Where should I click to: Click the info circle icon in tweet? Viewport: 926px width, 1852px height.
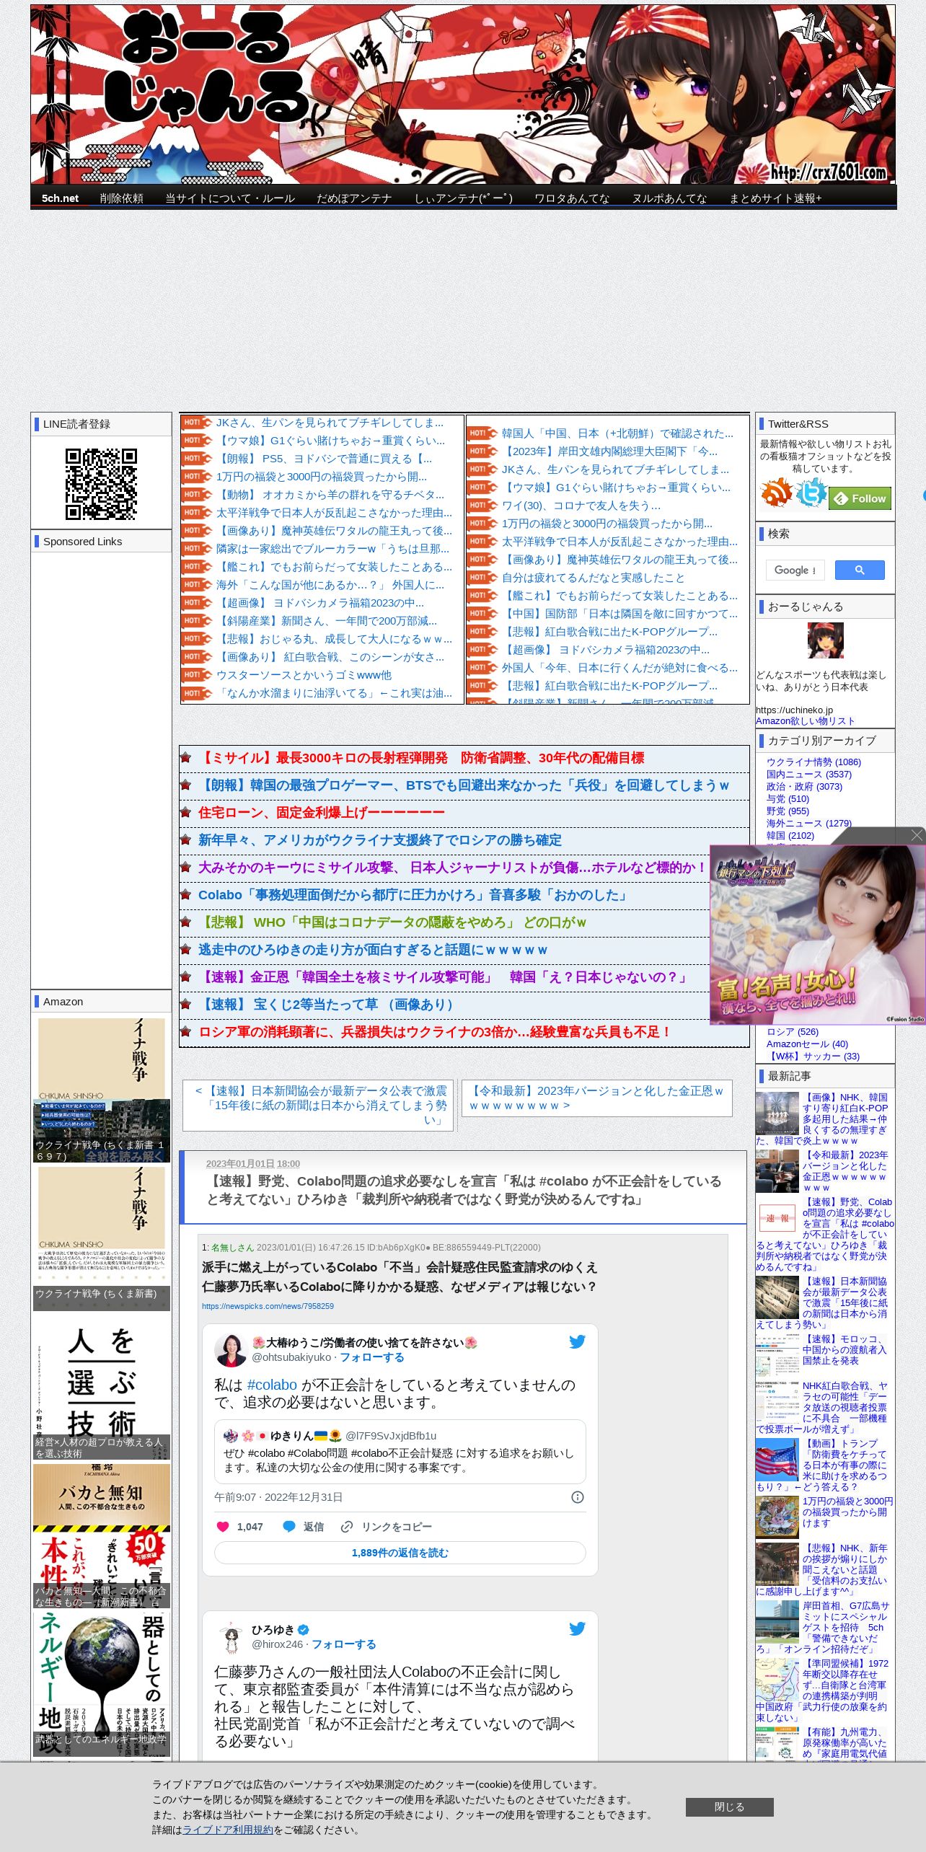(x=577, y=1497)
